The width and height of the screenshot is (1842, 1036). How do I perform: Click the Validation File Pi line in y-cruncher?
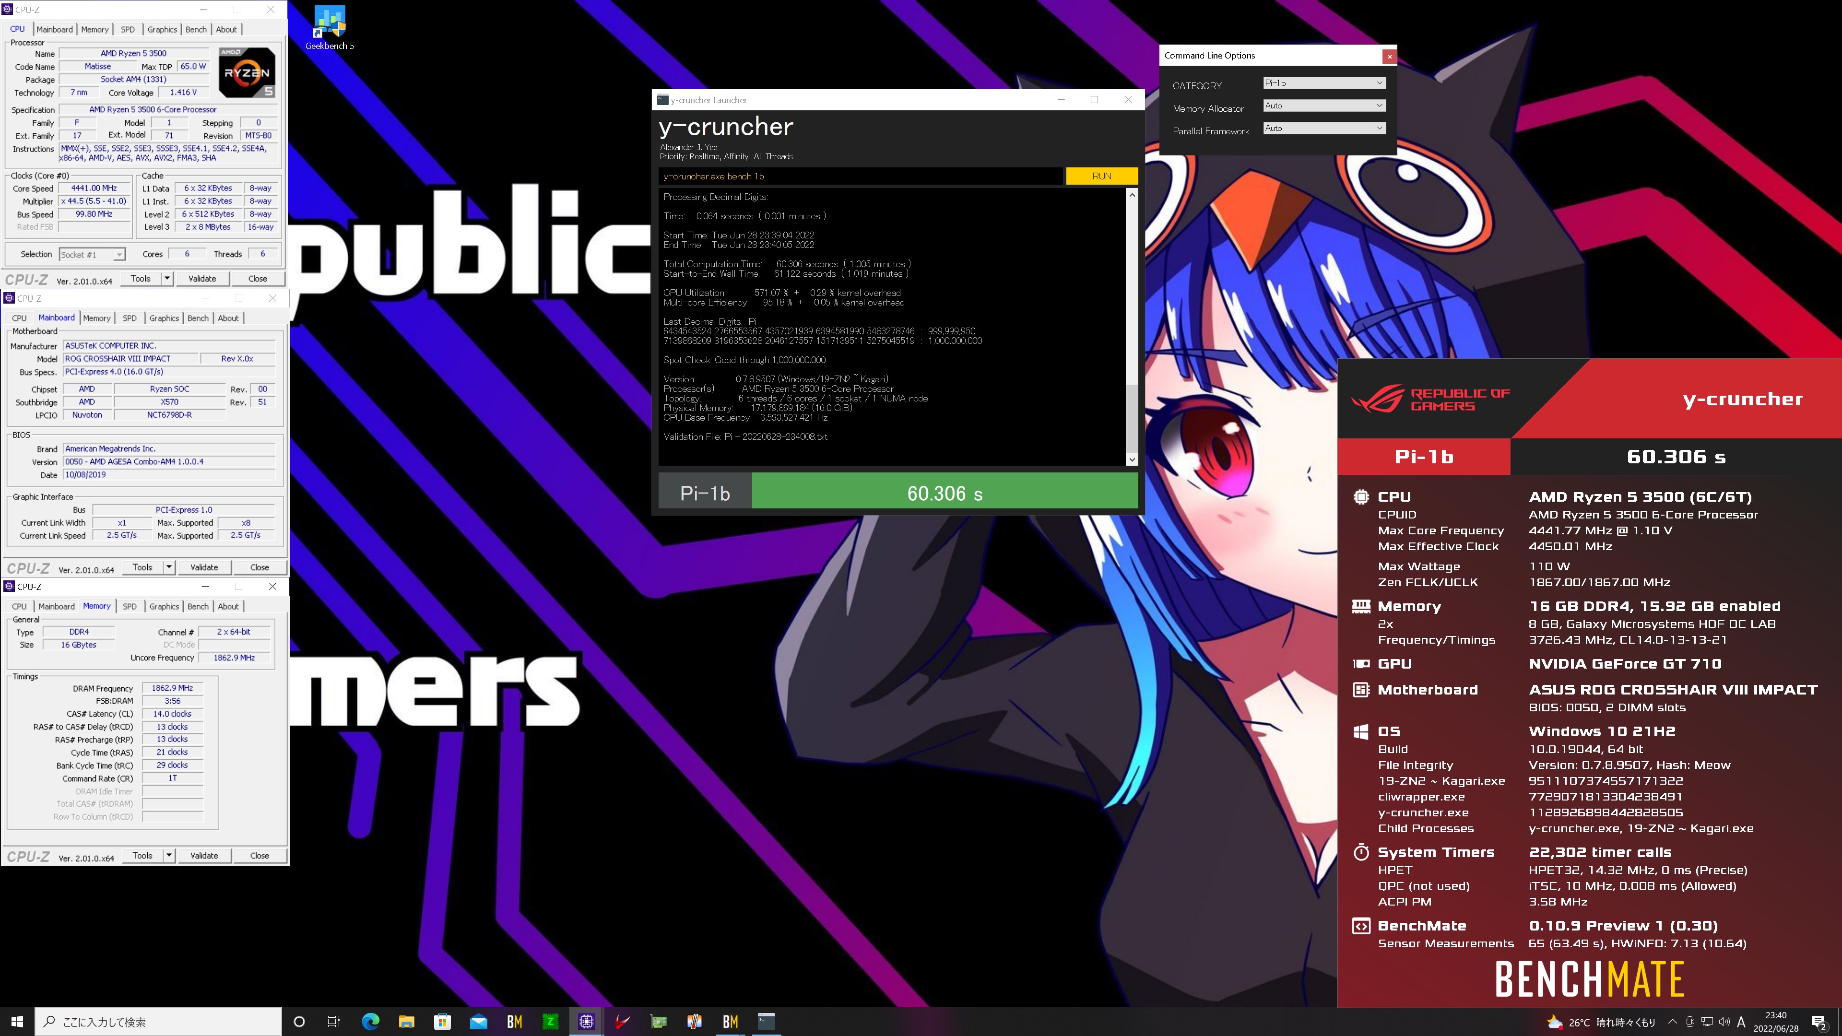pos(745,437)
